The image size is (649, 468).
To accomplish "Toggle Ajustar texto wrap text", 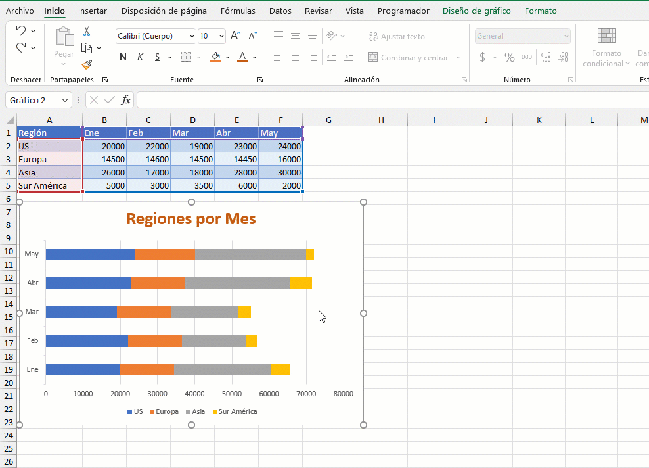I will click(x=397, y=36).
